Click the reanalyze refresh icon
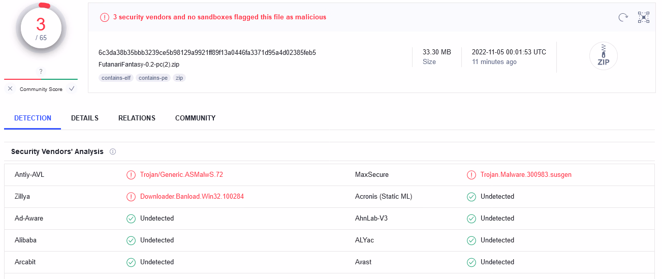 click(623, 18)
